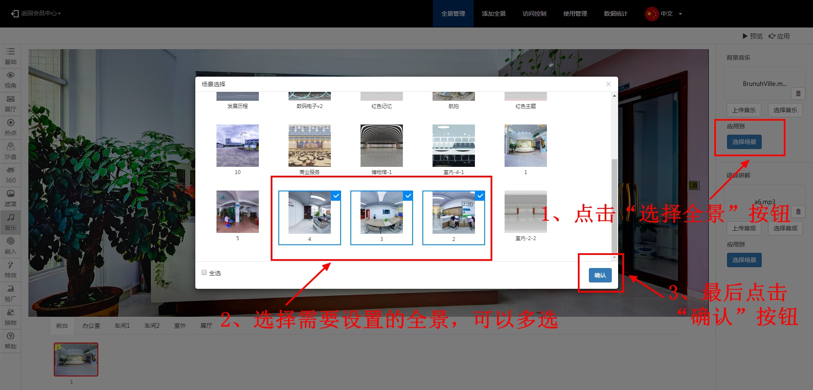Select the 沙盘 sandbox map icon

click(x=11, y=150)
